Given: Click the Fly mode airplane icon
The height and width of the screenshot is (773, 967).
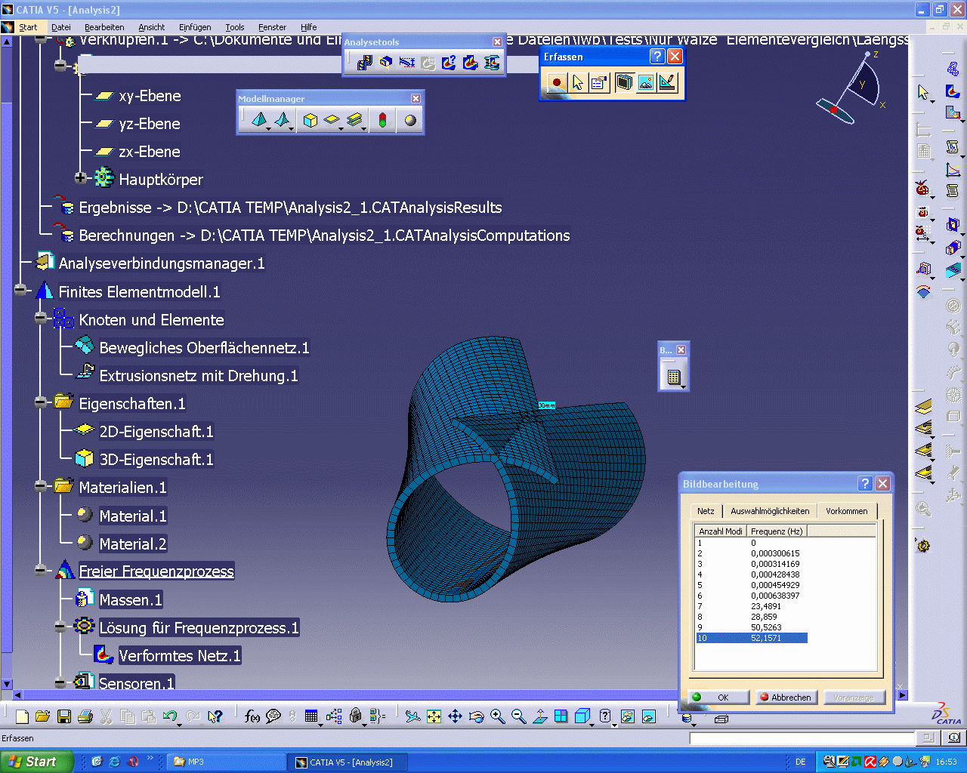Looking at the screenshot, I should (412, 716).
